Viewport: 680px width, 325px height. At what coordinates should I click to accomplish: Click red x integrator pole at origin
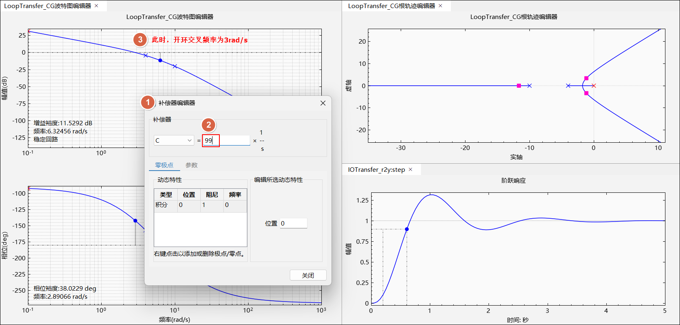[x=594, y=86]
